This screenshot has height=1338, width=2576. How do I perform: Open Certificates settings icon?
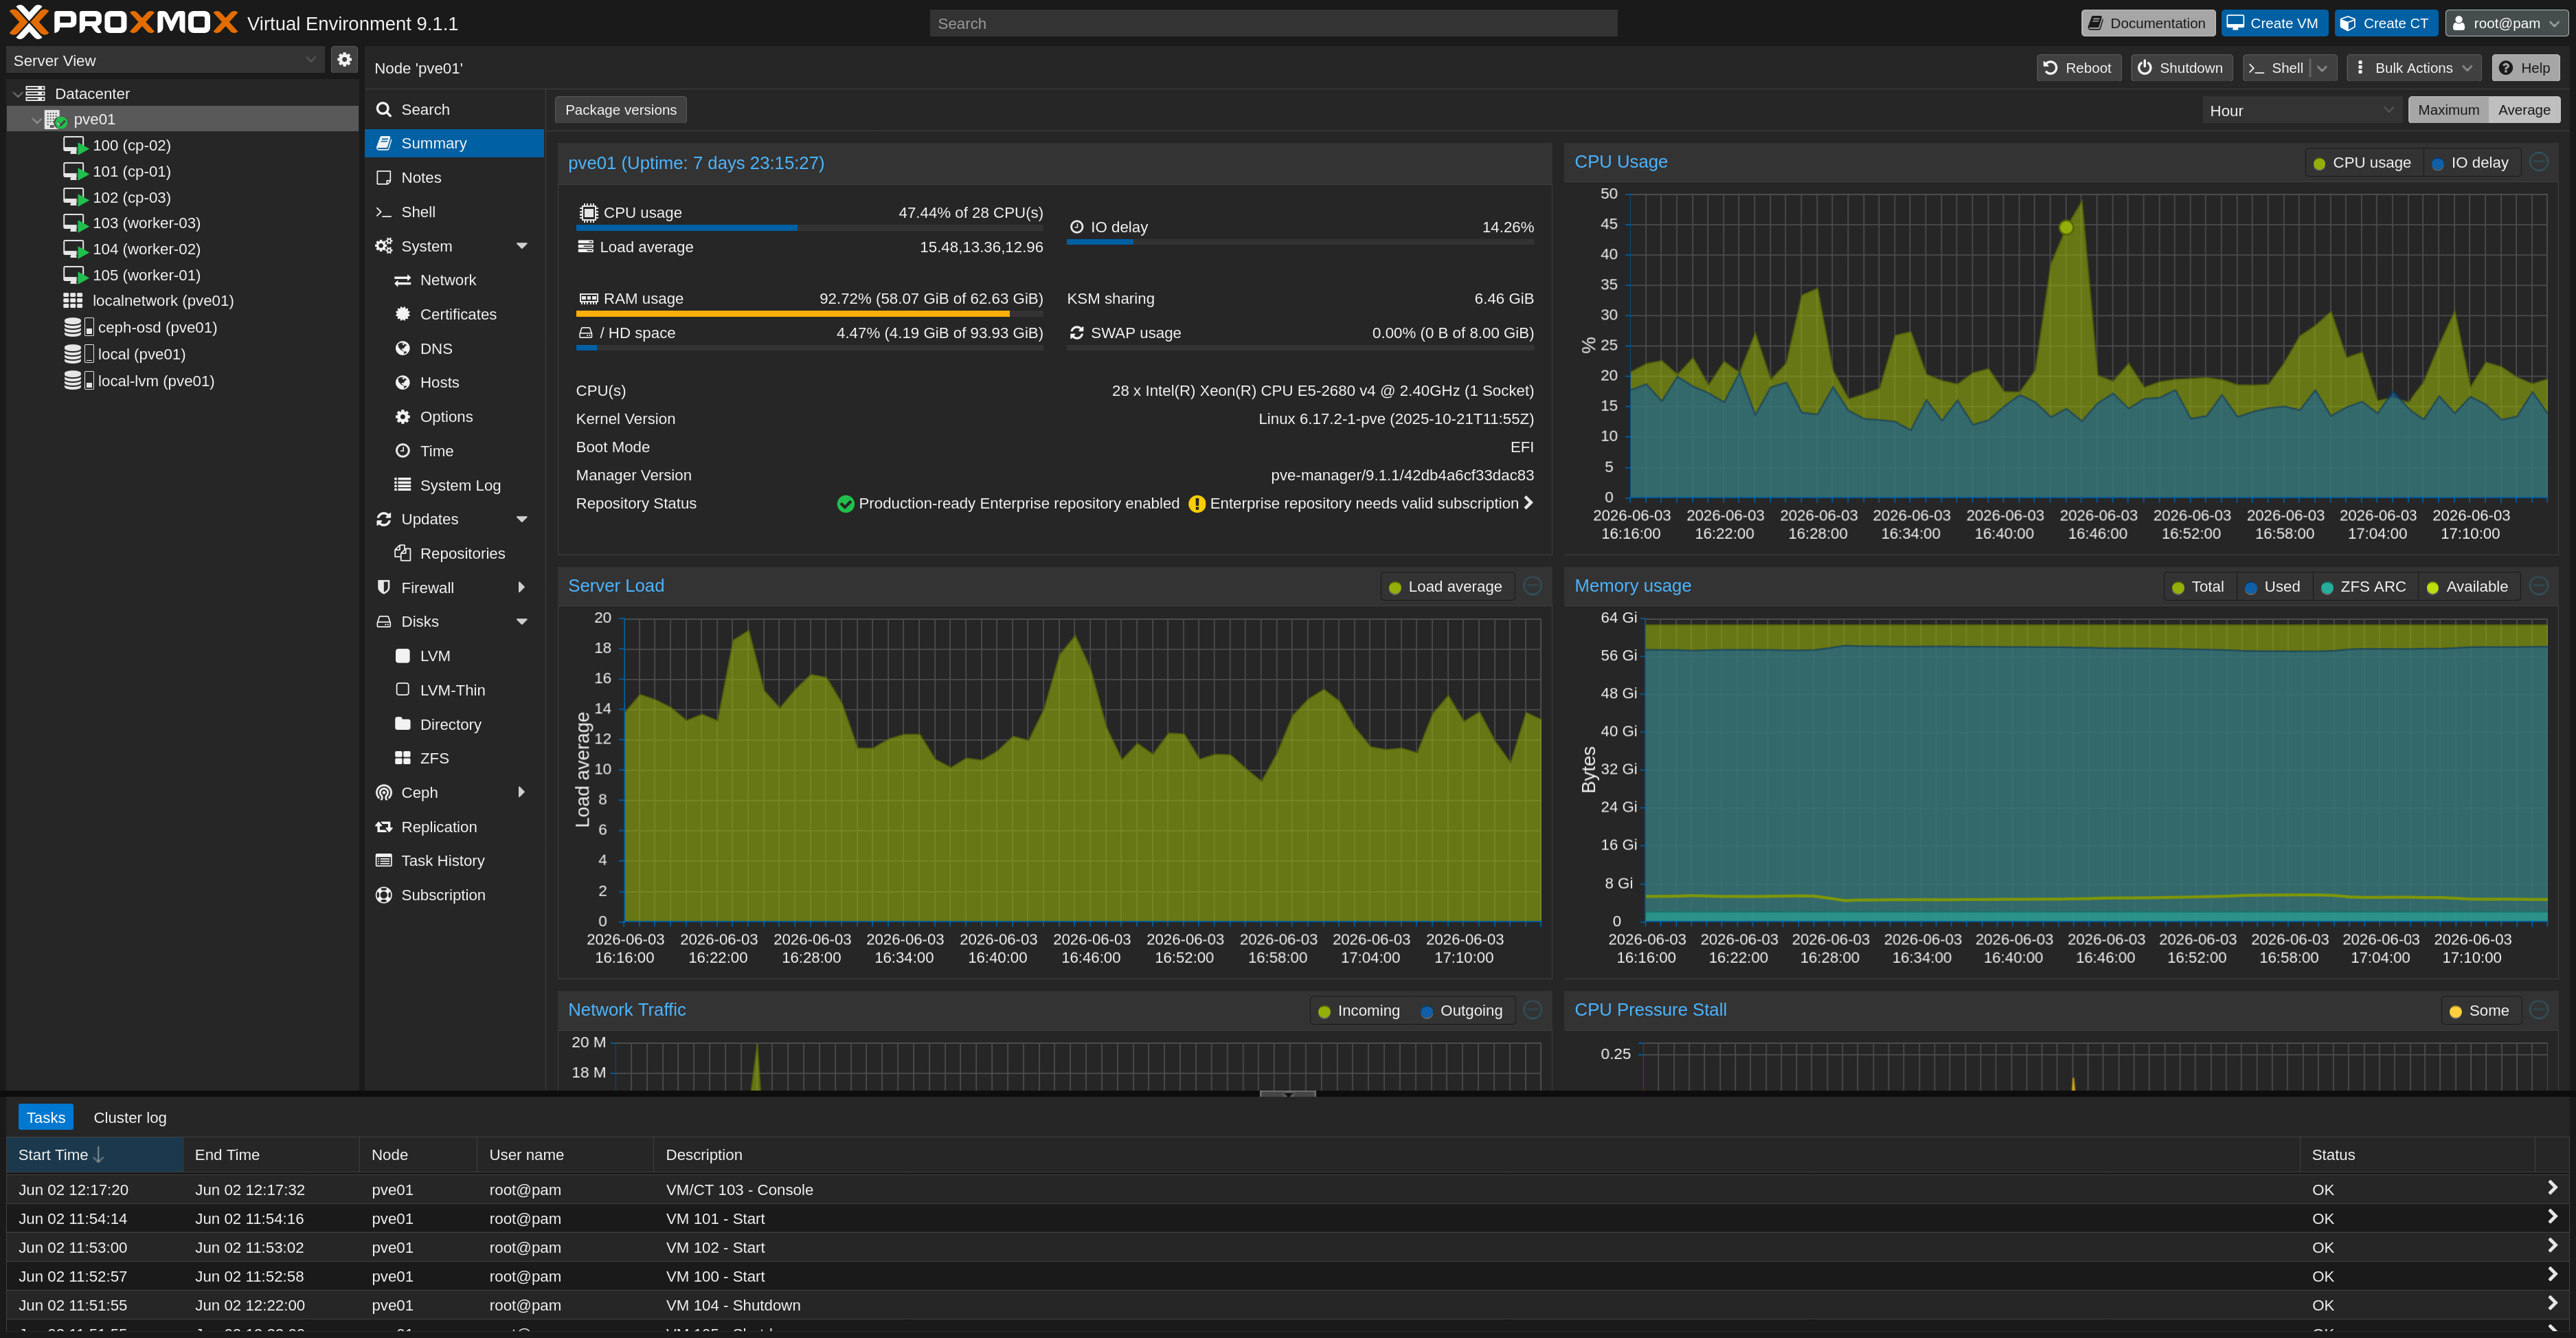click(x=403, y=314)
